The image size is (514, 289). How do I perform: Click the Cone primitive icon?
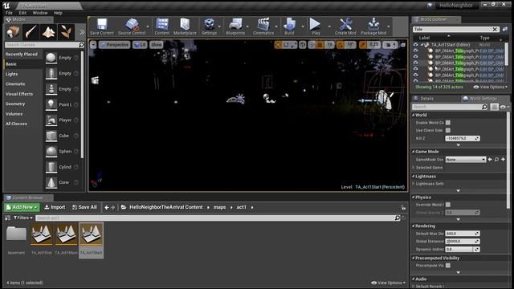51,182
